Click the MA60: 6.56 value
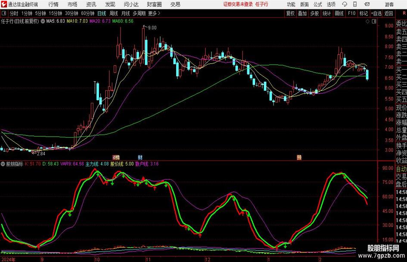The width and height of the screenshot is (407, 262). coord(123,21)
